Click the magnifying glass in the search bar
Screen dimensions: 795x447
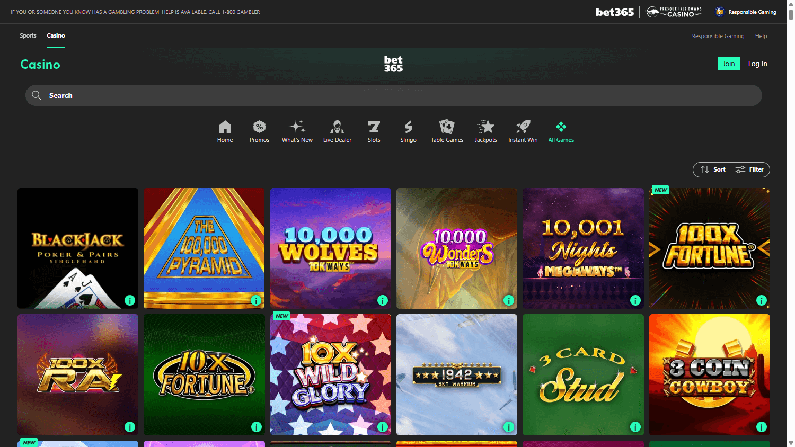click(36, 95)
